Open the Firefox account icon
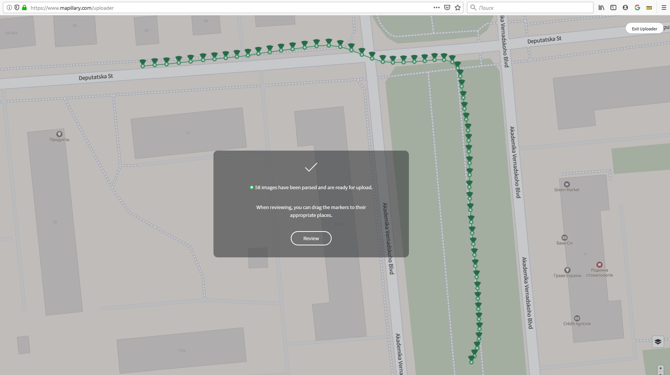The width and height of the screenshot is (670, 375). 625,7
